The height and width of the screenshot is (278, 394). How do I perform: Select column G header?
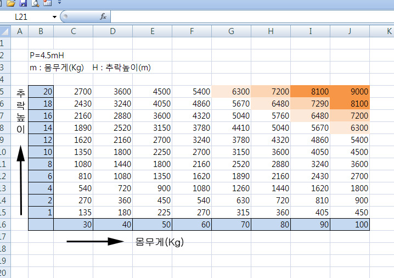point(231,31)
